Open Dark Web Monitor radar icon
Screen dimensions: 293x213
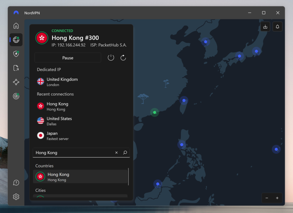click(16, 96)
